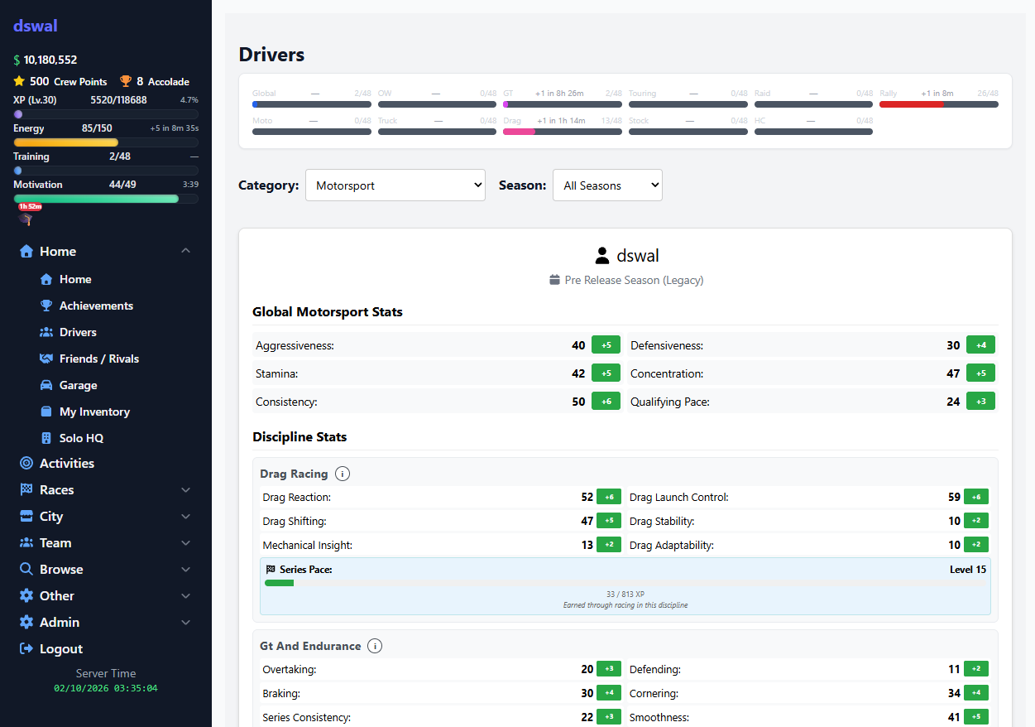Expand the Team section chevron
1035x727 pixels.
pos(185,543)
